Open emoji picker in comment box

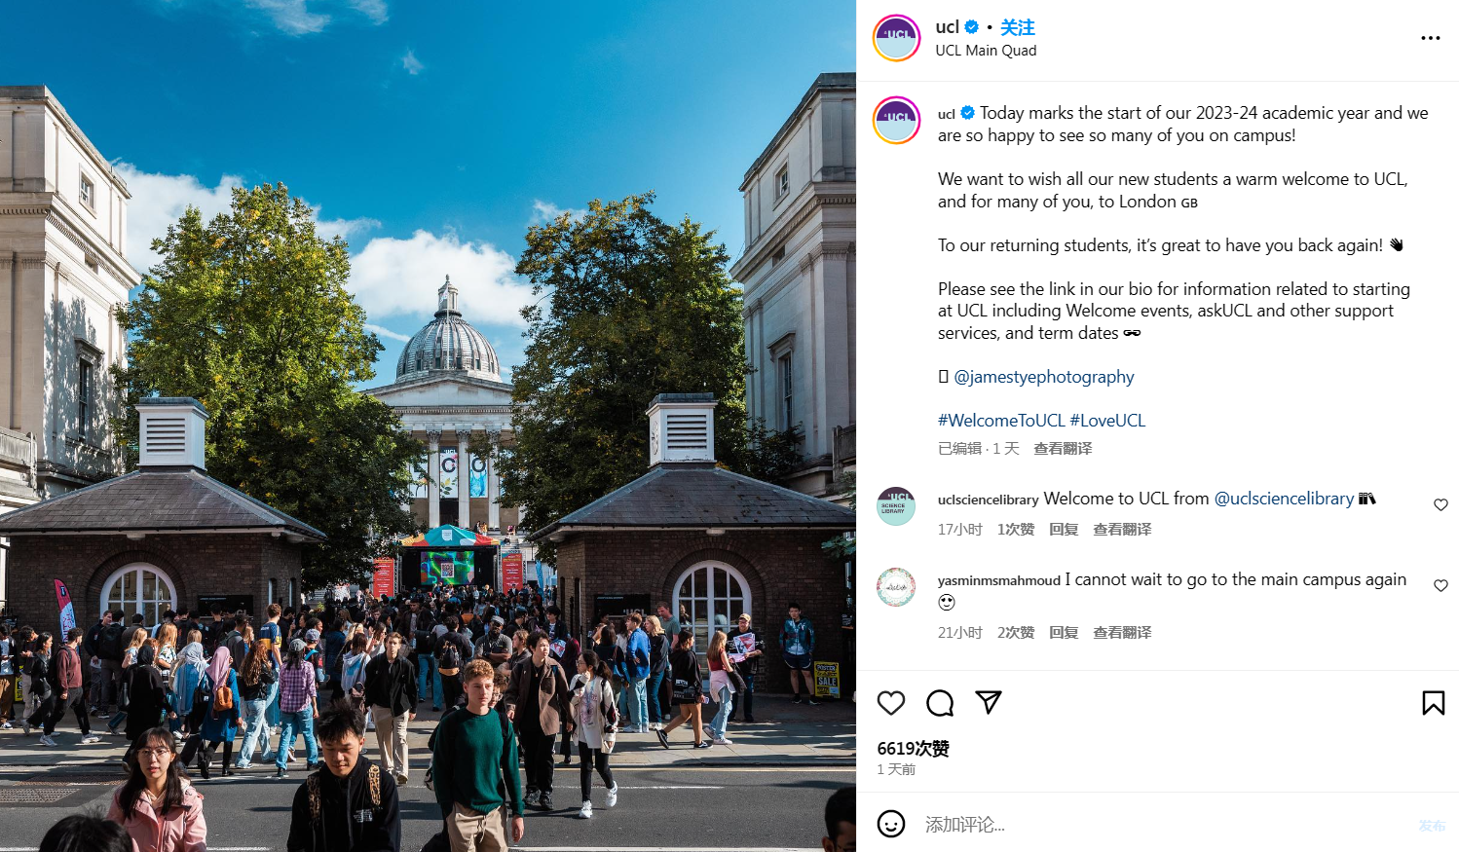pos(891,824)
